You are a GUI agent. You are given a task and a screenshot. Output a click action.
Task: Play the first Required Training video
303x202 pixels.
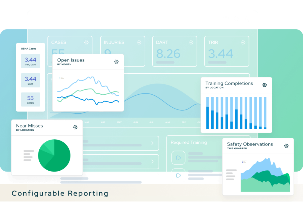pos(178,158)
